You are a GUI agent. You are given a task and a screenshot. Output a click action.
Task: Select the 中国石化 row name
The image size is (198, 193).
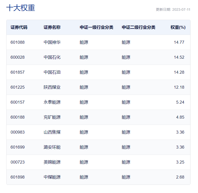[52, 57]
